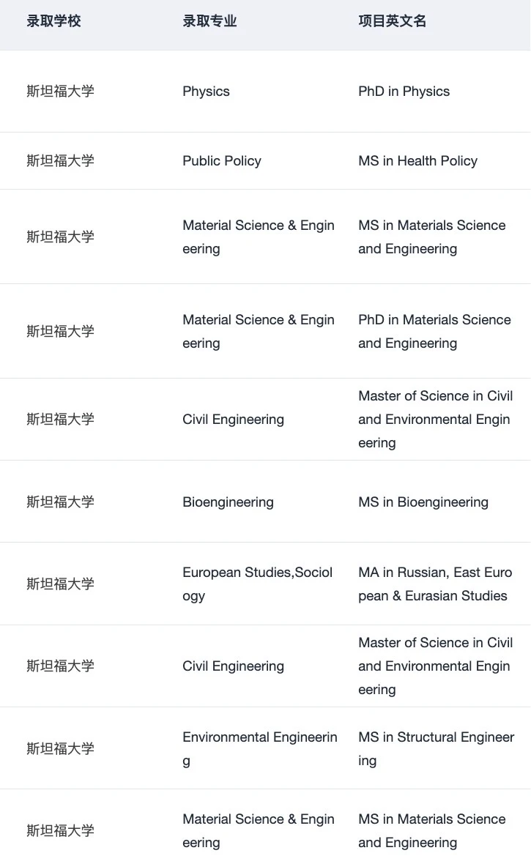Click the 录取专业 column header

click(209, 21)
